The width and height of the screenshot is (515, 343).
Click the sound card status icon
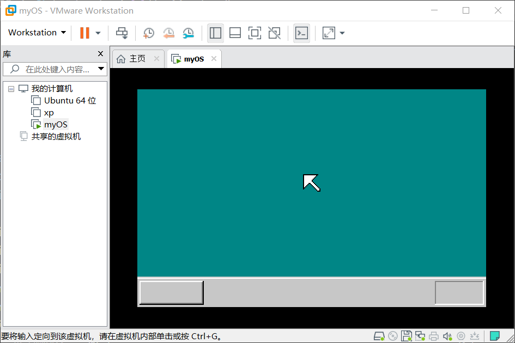coord(447,336)
